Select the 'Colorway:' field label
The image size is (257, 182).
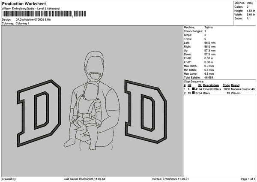pos(8,24)
